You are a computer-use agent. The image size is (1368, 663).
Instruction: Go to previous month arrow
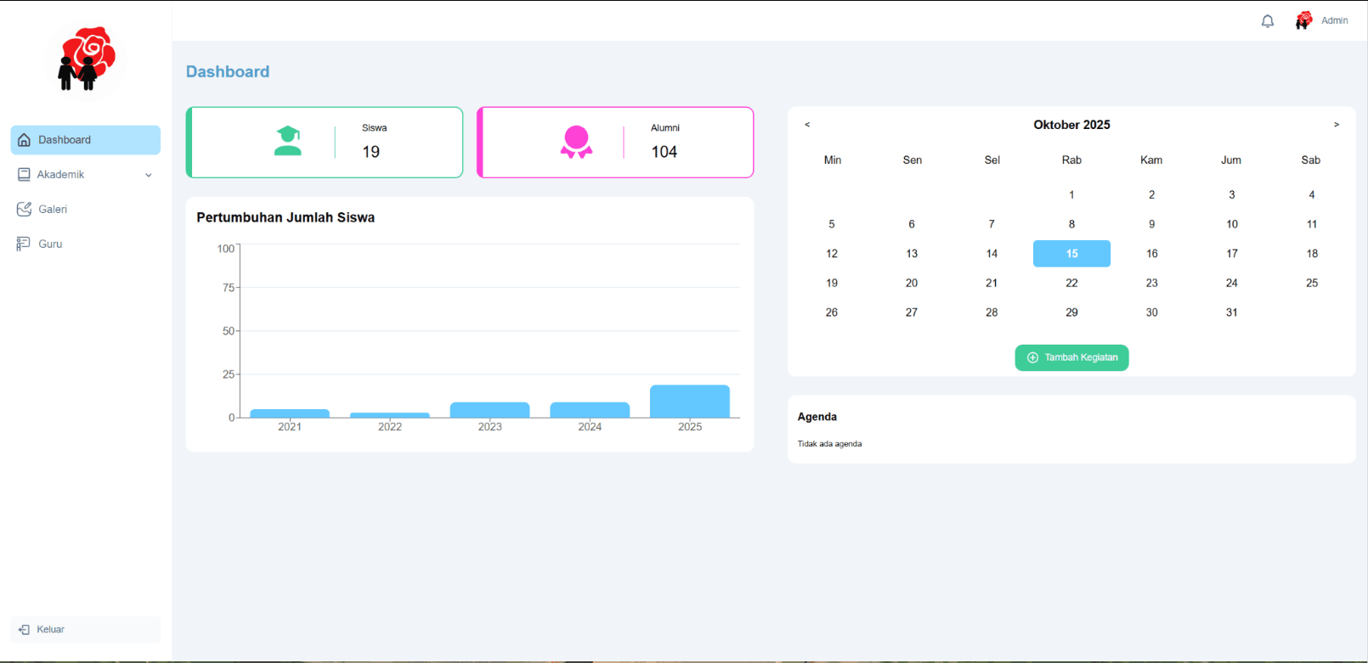[x=807, y=125]
